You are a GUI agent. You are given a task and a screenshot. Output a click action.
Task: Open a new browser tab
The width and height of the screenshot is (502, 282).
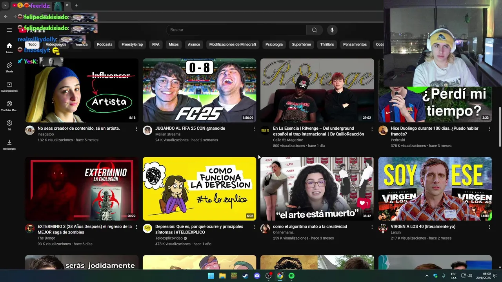[x=76, y=5]
